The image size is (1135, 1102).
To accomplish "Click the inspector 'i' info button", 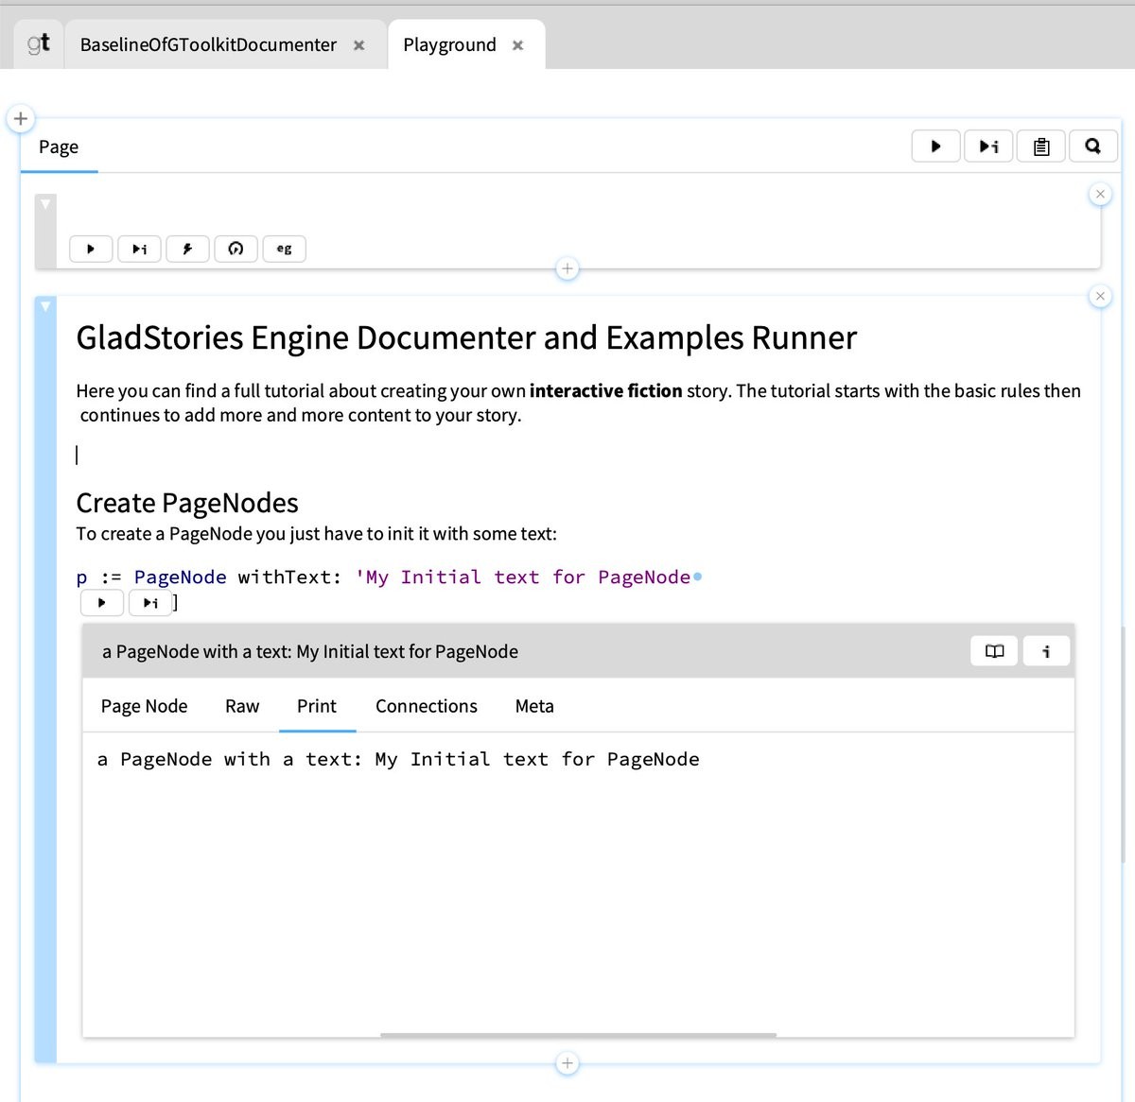I will tap(1046, 651).
